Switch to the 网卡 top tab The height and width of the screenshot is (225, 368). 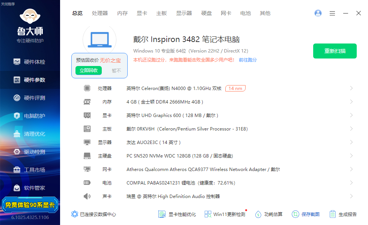226,13
